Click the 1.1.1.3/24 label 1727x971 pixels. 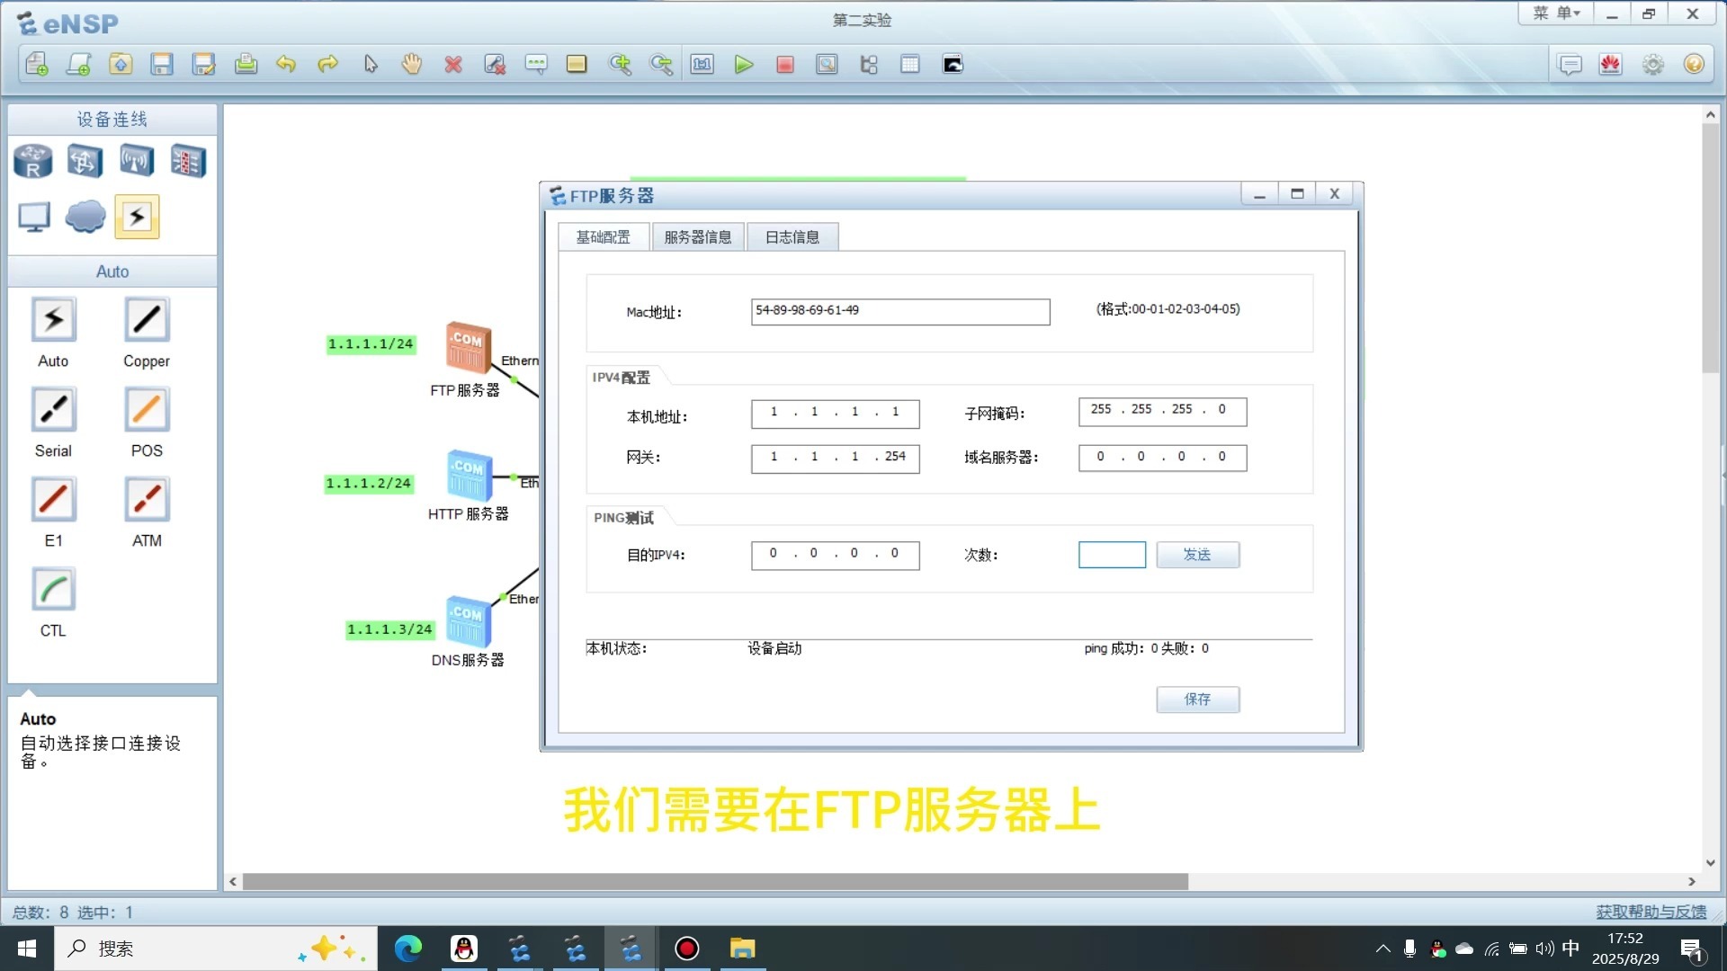coord(390,629)
